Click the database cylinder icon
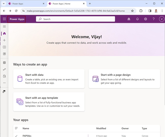 (x=20, y=79)
